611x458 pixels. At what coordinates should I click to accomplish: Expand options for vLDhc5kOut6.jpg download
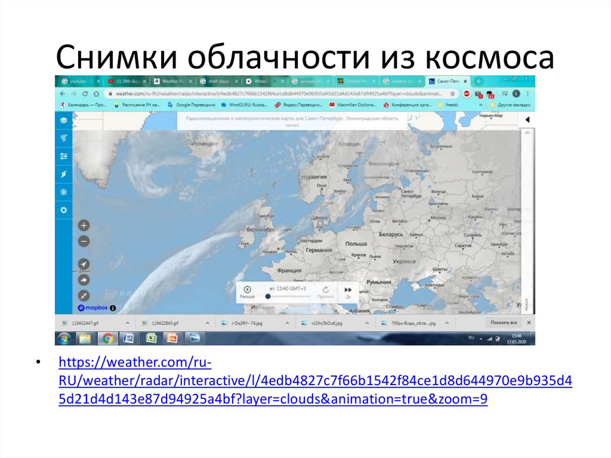368,322
